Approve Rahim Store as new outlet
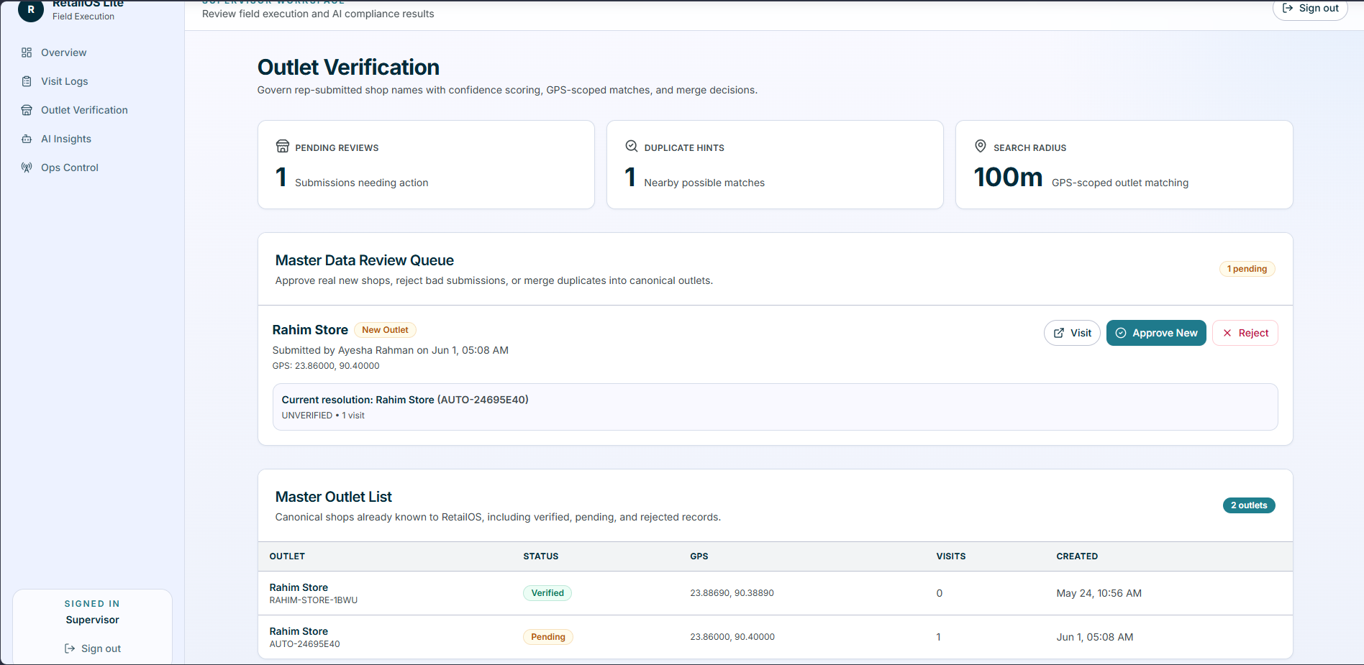The image size is (1364, 665). (x=1156, y=333)
